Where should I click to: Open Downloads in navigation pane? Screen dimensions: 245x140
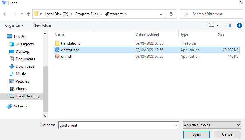coord(25,66)
